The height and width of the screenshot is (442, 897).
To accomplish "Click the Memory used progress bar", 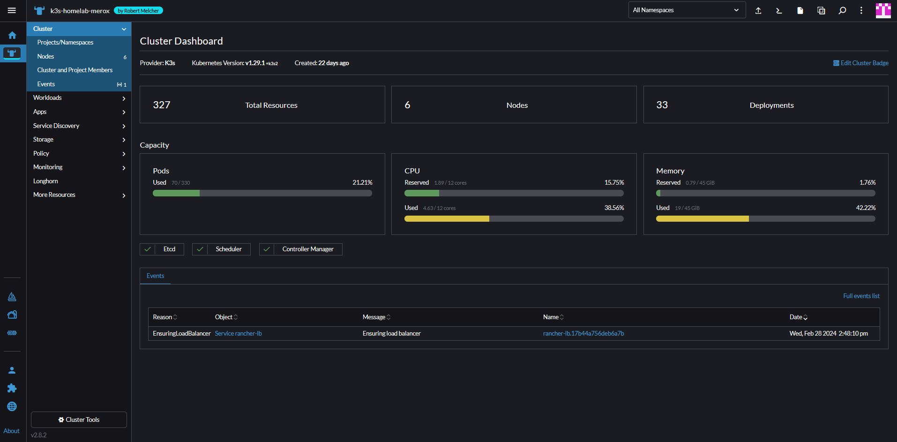I will (765, 219).
